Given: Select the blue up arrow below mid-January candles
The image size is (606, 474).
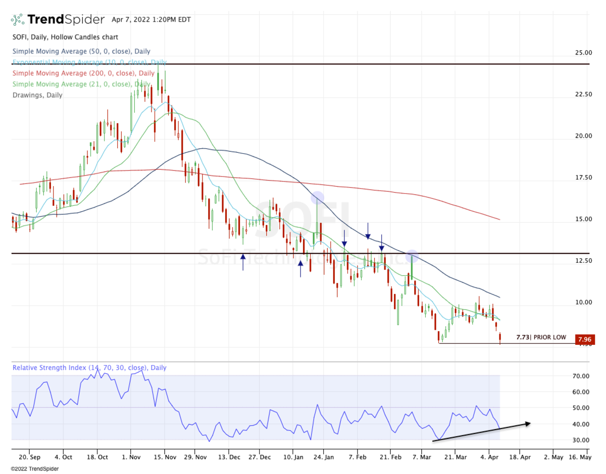Looking at the screenshot, I should 300,268.
